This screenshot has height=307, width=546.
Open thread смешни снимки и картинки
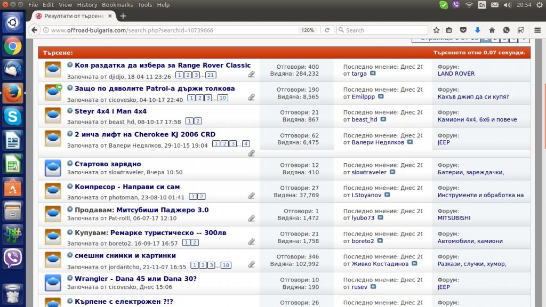tap(125, 255)
